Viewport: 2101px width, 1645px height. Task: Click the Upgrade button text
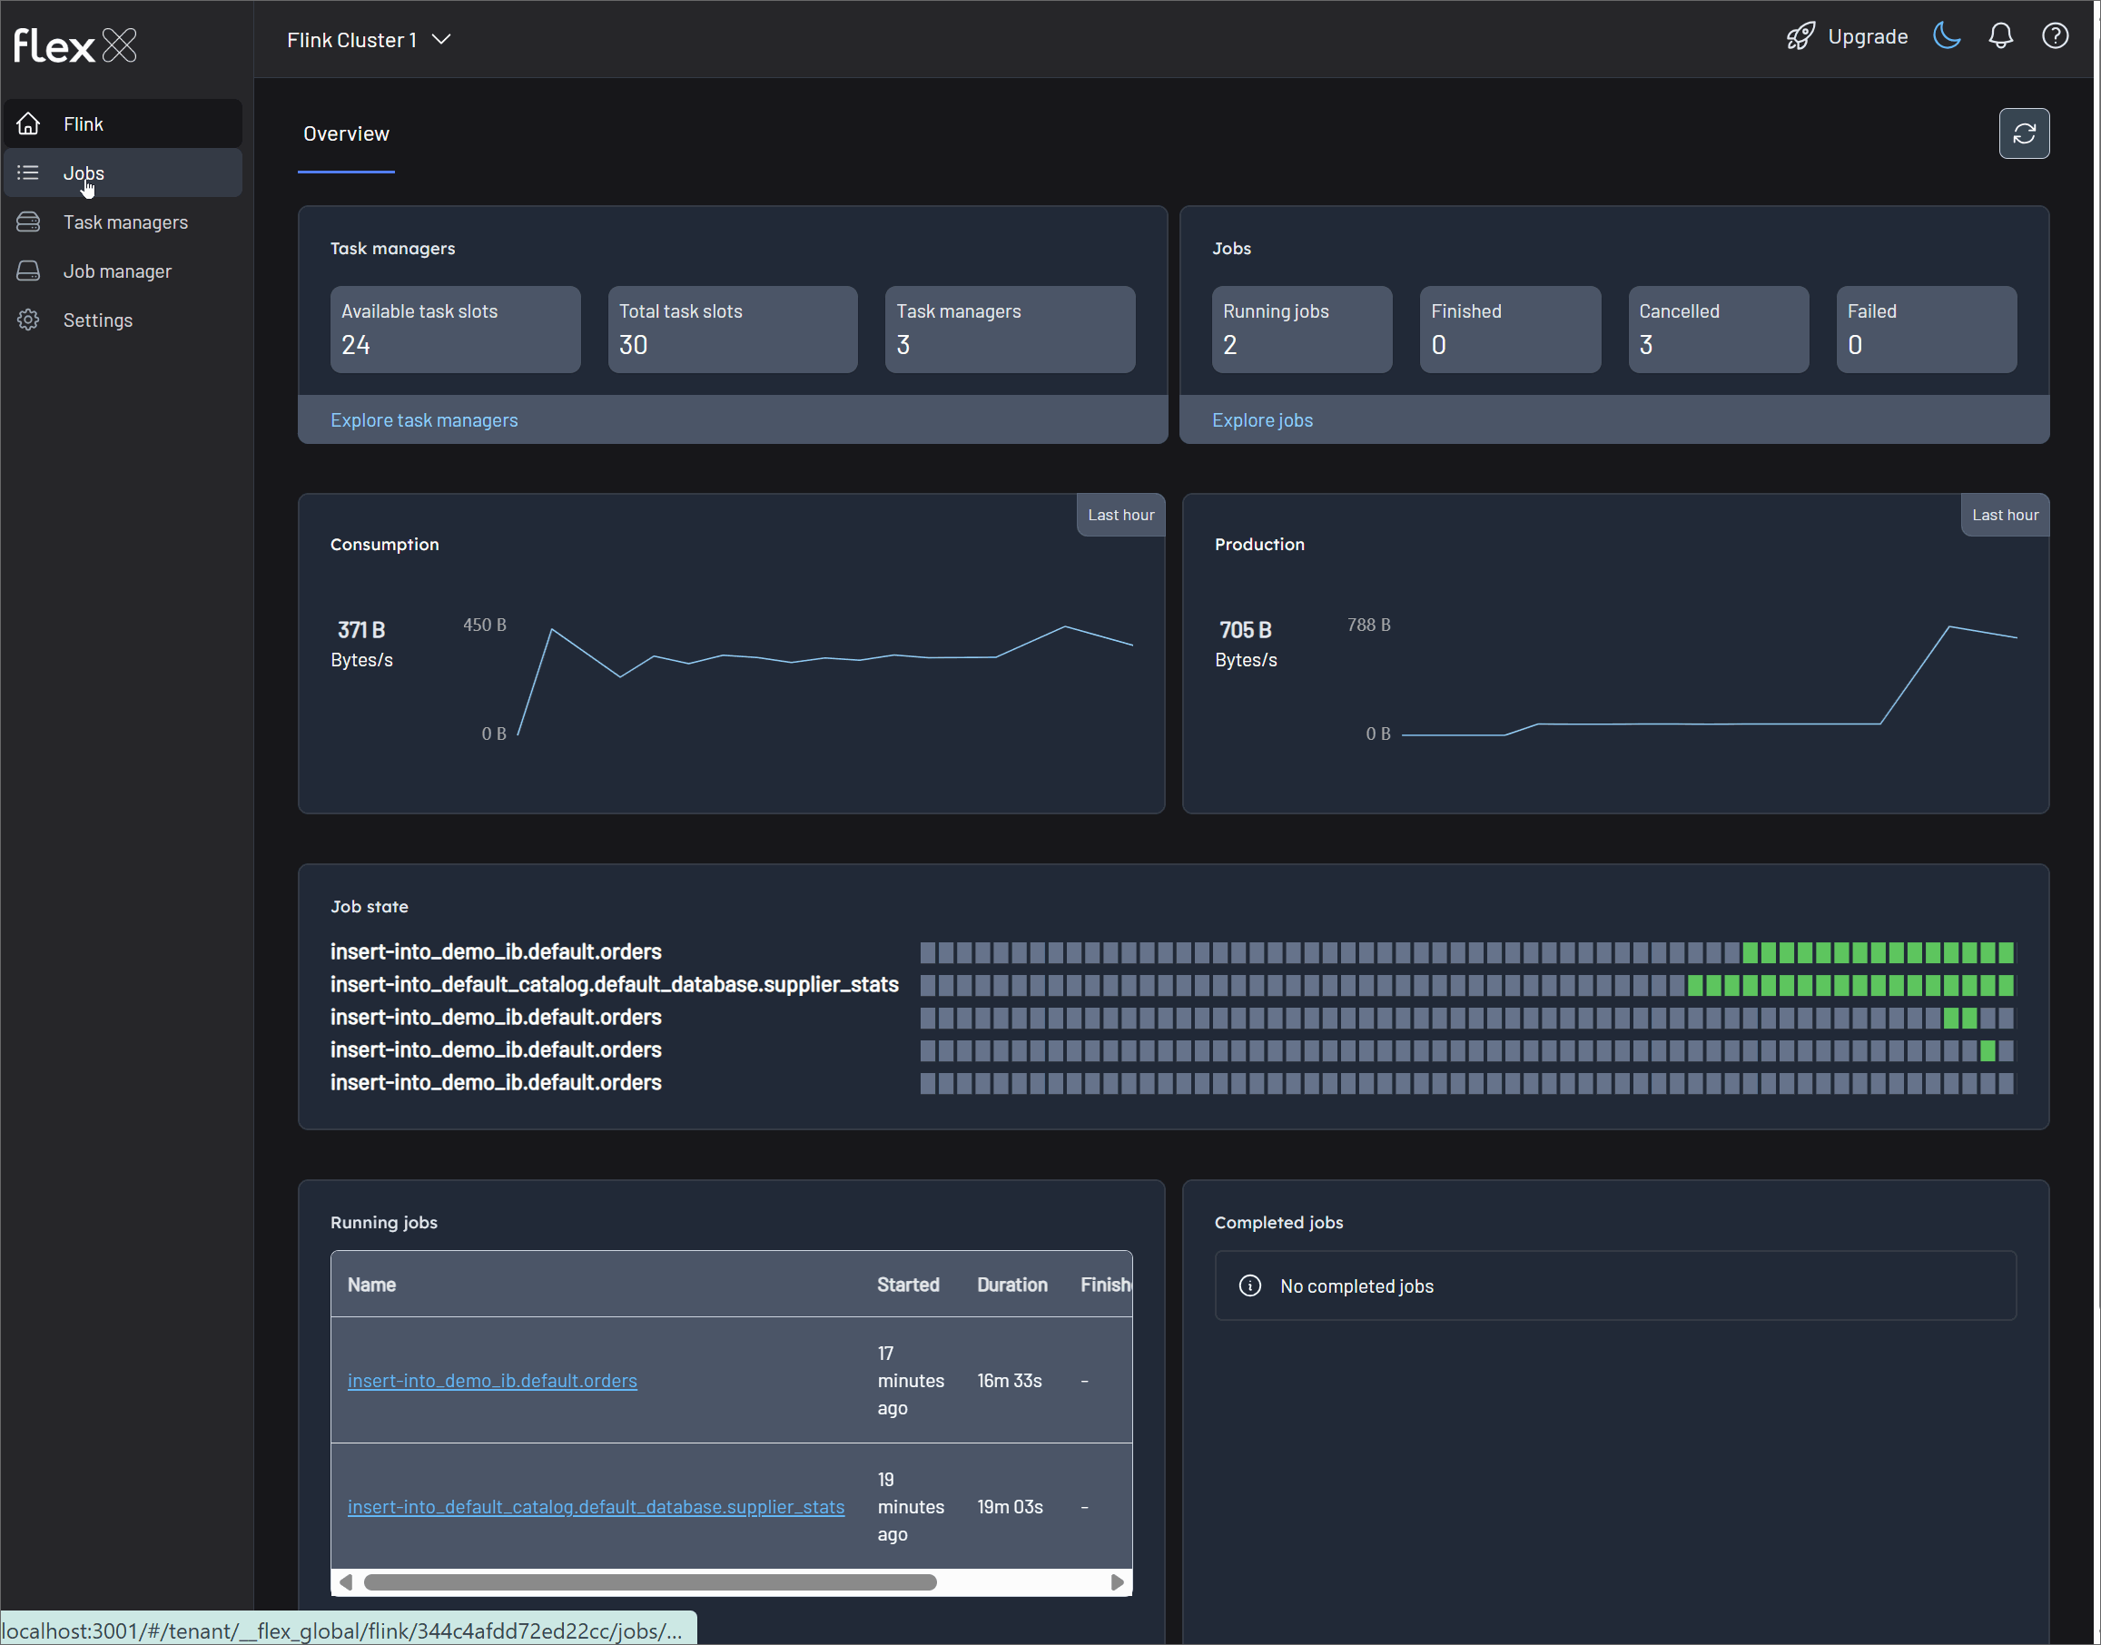pyautogui.click(x=1867, y=36)
